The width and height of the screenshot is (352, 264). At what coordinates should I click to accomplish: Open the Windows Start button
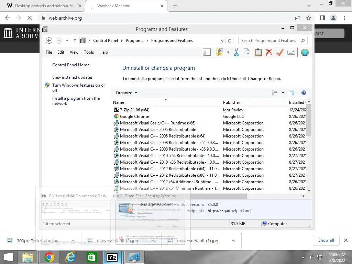click(x=9, y=257)
